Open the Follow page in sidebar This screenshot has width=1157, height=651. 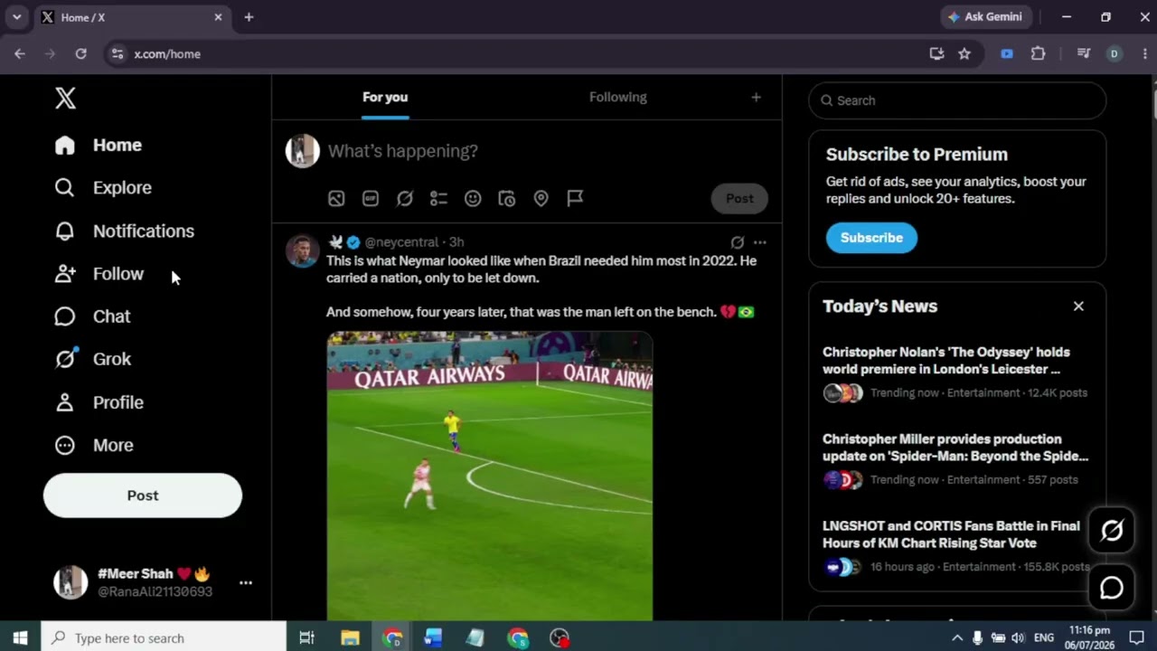[x=99, y=274]
